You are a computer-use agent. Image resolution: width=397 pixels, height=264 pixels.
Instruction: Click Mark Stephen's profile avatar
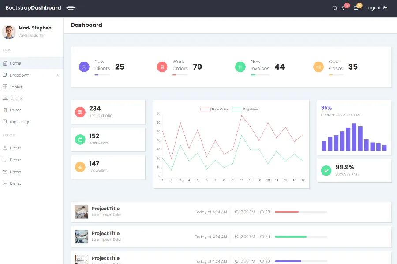pyautogui.click(x=9, y=32)
